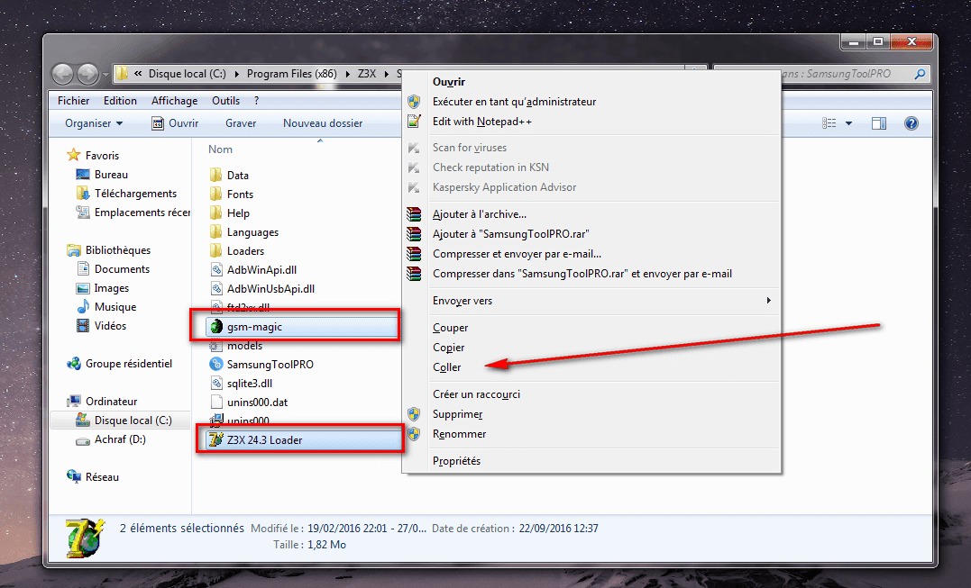Image resolution: width=971 pixels, height=588 pixels.
Task: Select the Loaders folder
Action: [245, 251]
